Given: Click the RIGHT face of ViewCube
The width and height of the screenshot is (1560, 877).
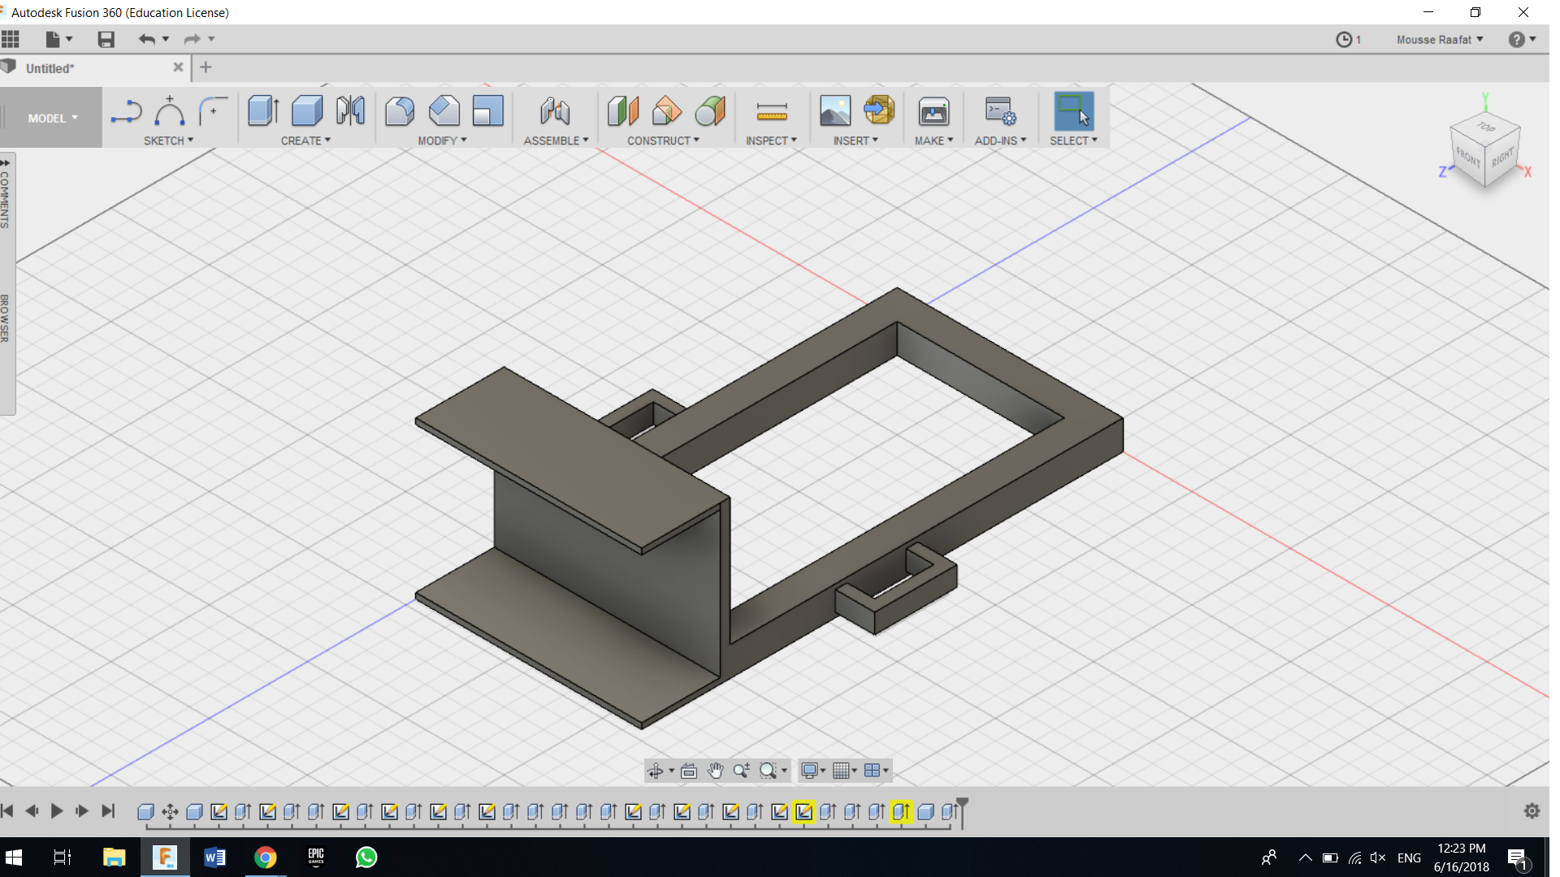Looking at the screenshot, I should coord(1503,156).
